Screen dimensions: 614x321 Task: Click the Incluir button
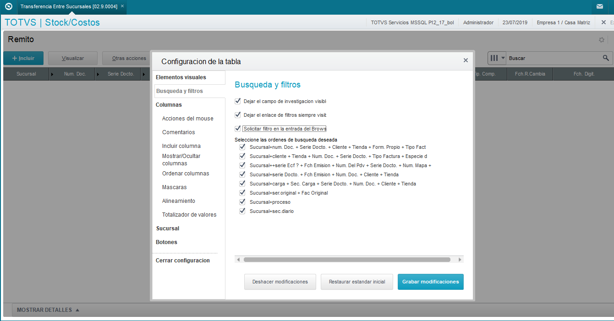(x=23, y=58)
